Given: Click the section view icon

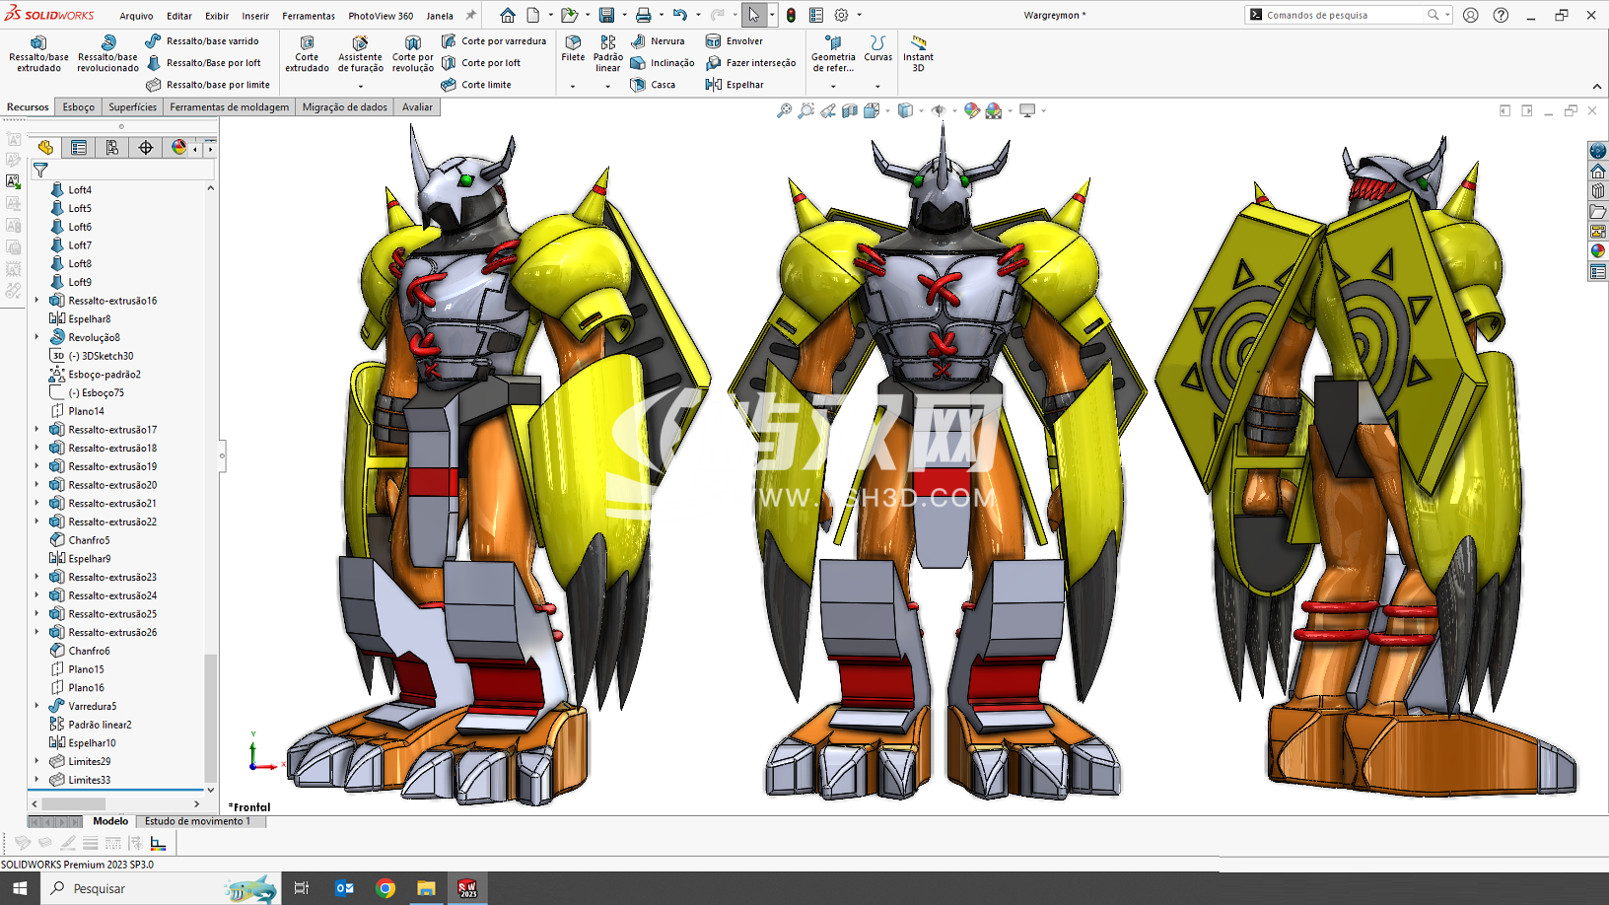Looking at the screenshot, I should pos(849,111).
